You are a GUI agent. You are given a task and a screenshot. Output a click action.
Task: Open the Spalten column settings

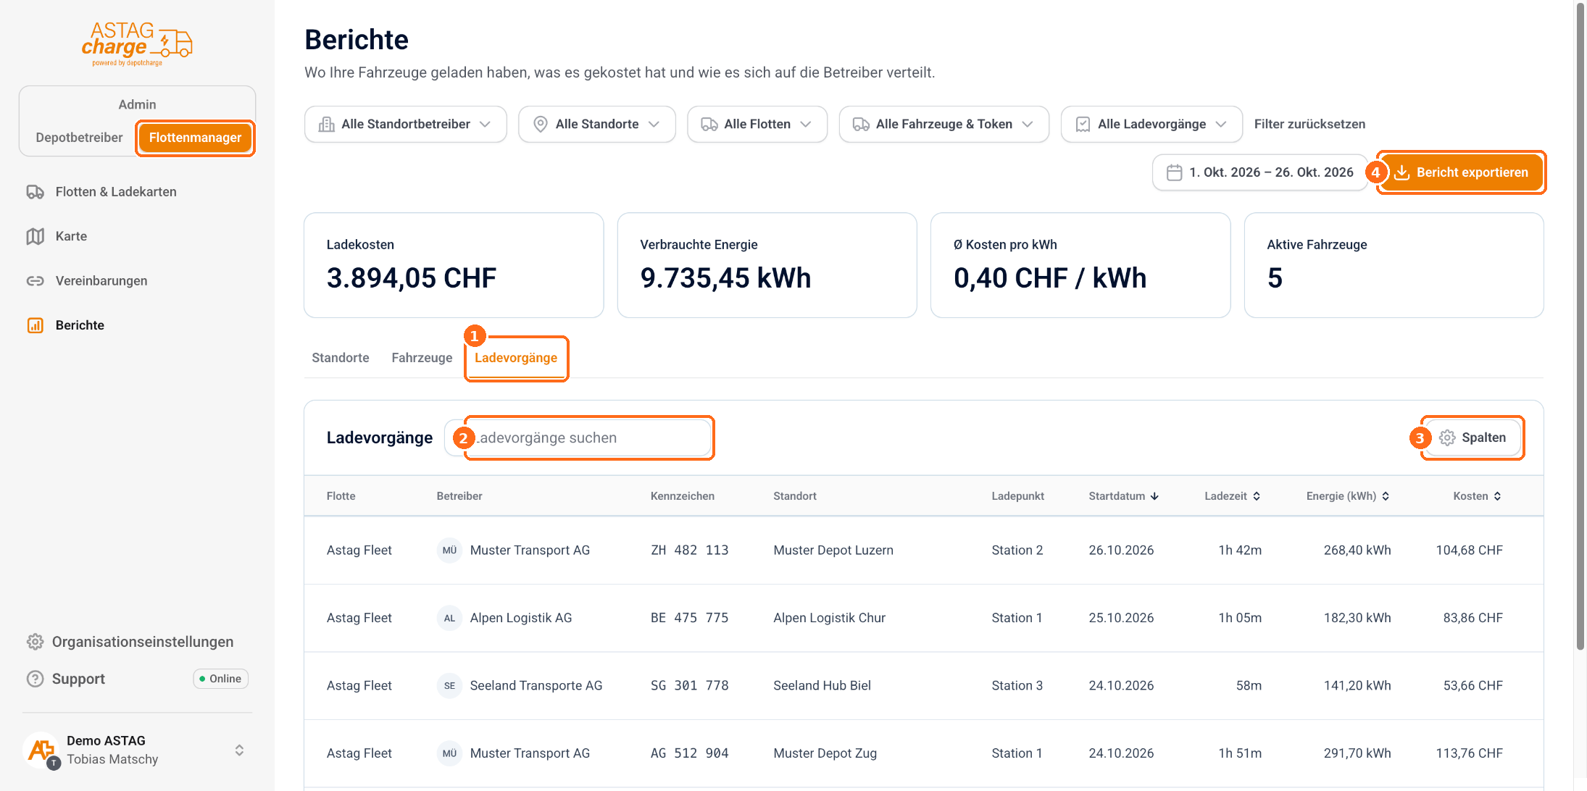tap(1473, 438)
